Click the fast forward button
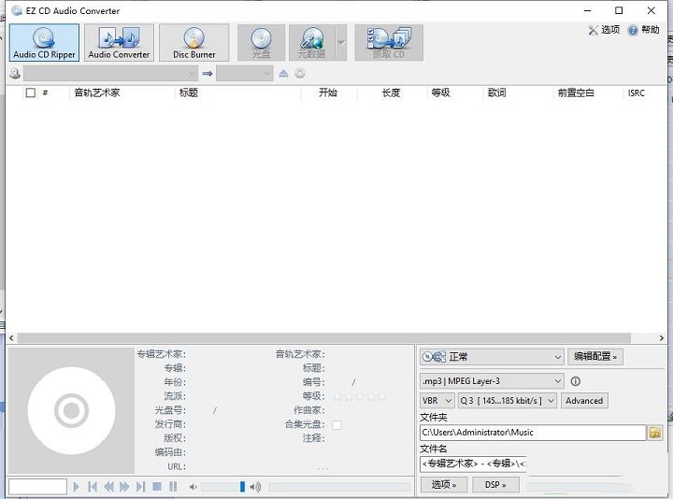 click(x=124, y=487)
